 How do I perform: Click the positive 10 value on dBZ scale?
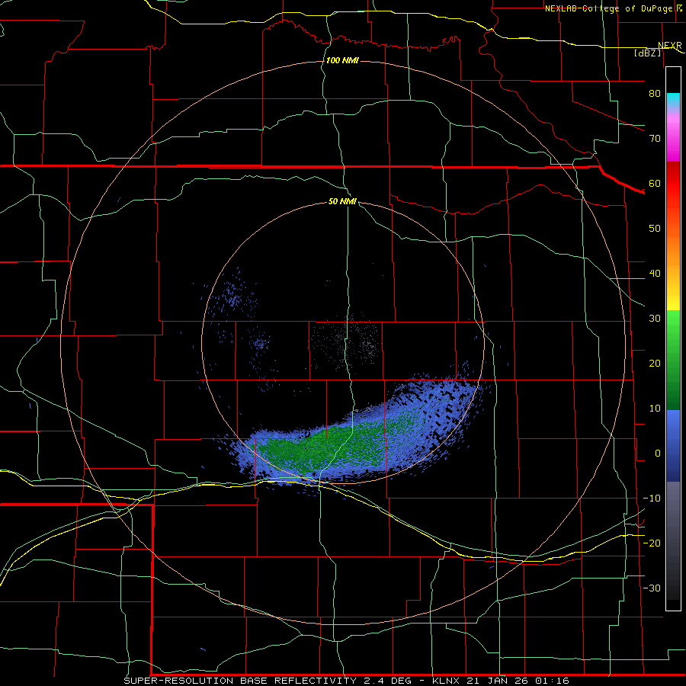pos(655,409)
